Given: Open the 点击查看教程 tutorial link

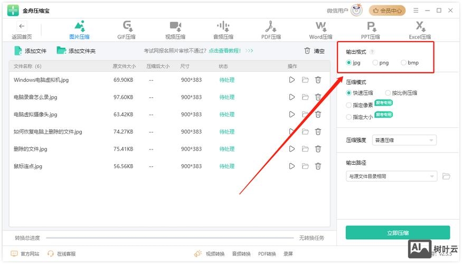Looking at the screenshot, I should click(x=224, y=51).
